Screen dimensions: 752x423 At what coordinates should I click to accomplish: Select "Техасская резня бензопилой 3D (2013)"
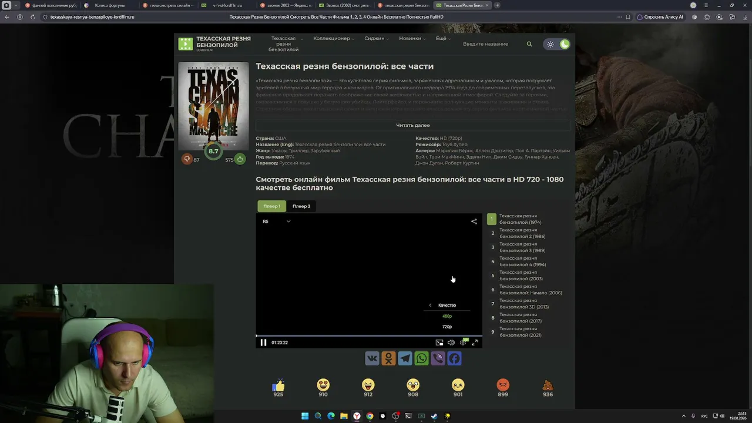pos(522,304)
